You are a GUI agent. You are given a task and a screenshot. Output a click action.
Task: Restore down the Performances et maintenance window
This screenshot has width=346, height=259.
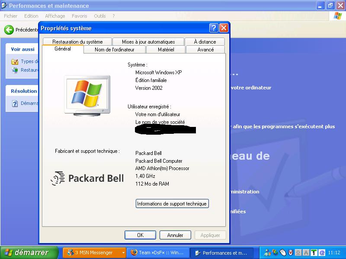tap(330, 6)
